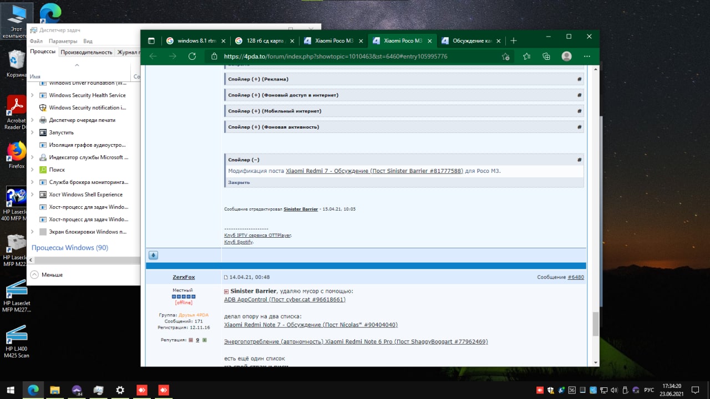Open Recycle Bin desktop icon
710x399 pixels.
pyautogui.click(x=17, y=64)
